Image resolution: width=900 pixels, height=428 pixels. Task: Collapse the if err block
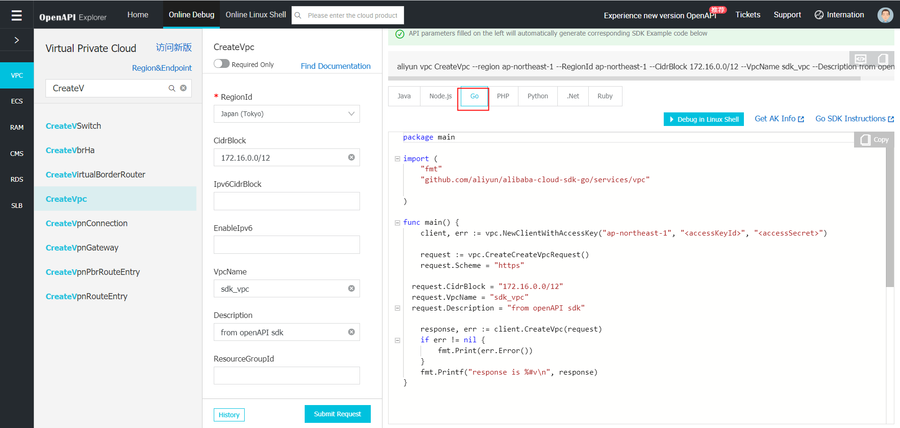point(397,340)
